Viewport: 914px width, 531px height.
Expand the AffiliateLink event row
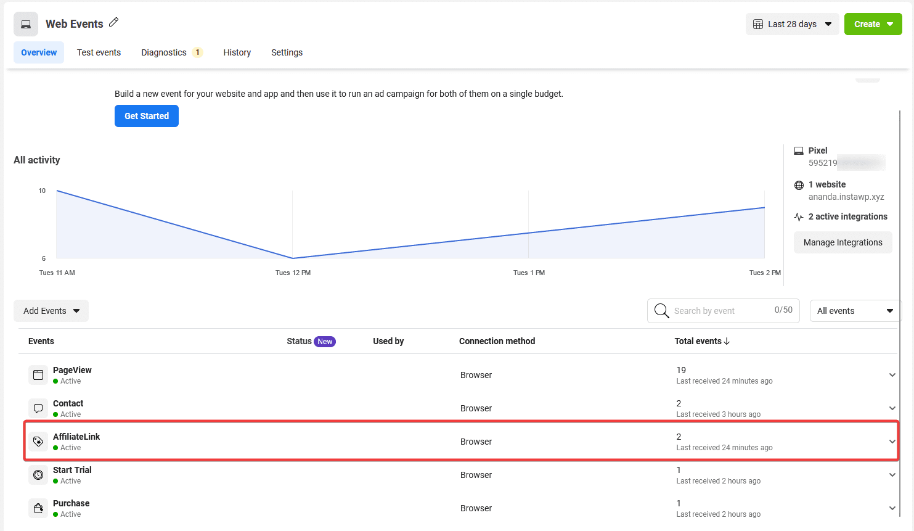pyautogui.click(x=892, y=441)
